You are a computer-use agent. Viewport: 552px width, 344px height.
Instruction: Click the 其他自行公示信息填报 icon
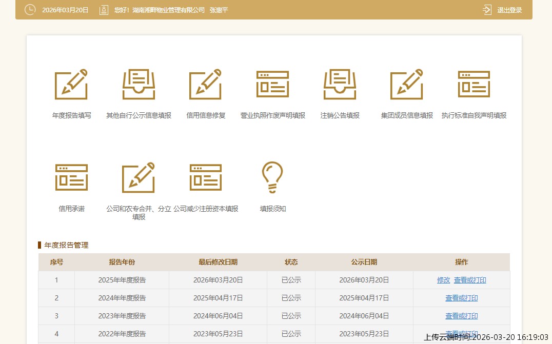click(x=139, y=85)
